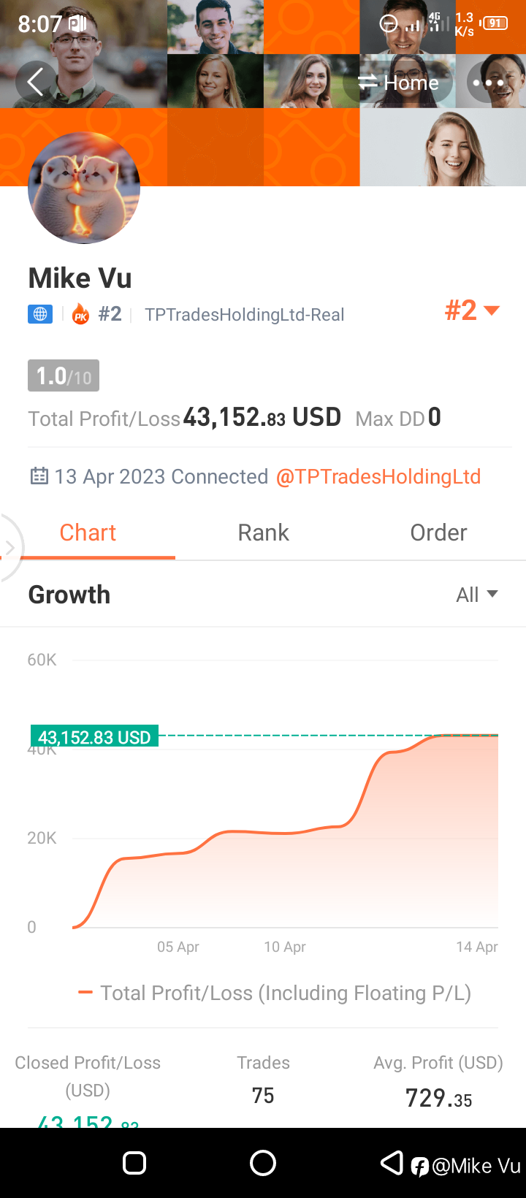The image size is (526, 1198).
Task: Tap the 43,152.83 USD chart marker label
Action: [x=94, y=737]
